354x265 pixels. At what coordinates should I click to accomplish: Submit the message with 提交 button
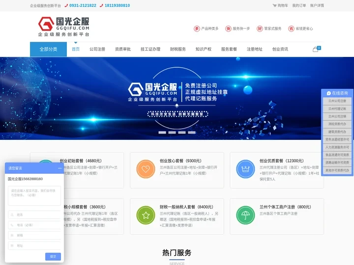pos(53,257)
